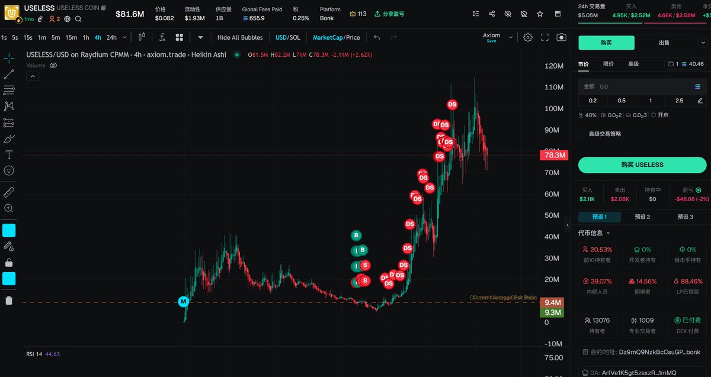Click the cyan color swatch under zoom tool
The image size is (711, 377).
9,230
